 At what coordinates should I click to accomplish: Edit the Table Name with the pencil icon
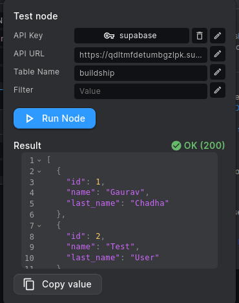218,72
